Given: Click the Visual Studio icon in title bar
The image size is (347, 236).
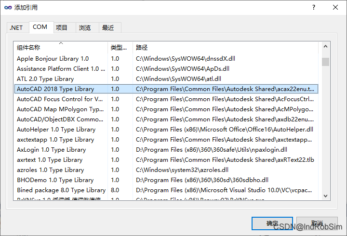Looking at the screenshot, I should pyautogui.click(x=8, y=8).
